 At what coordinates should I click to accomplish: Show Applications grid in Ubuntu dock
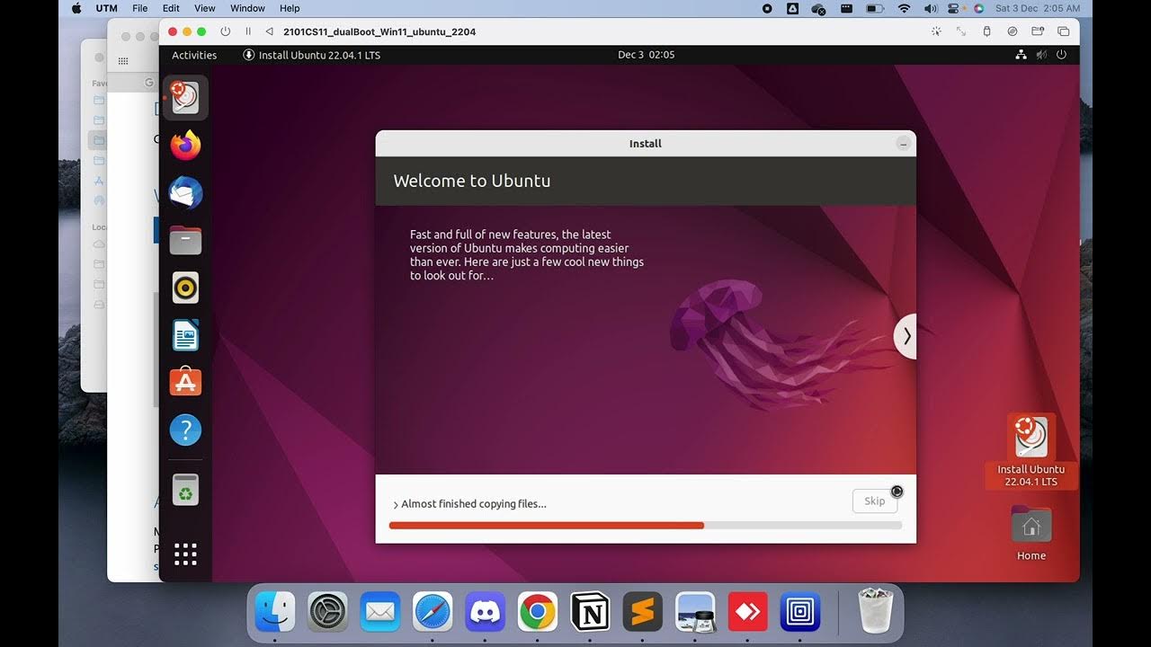(x=185, y=554)
